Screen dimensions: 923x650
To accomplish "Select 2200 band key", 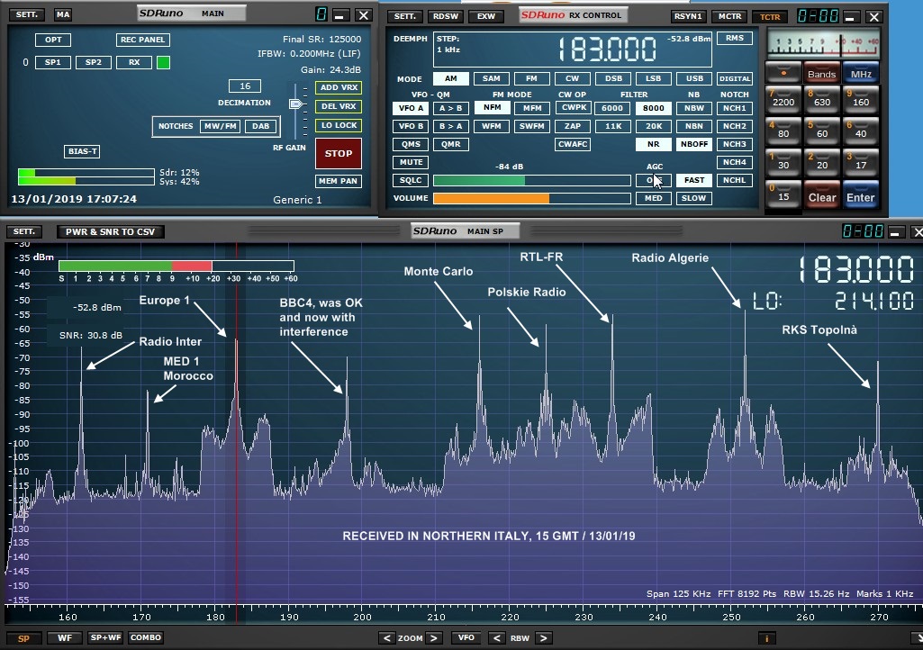I will [x=783, y=100].
